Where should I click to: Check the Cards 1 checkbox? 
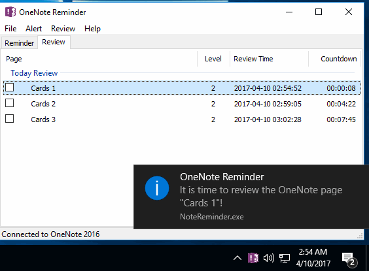(10, 87)
